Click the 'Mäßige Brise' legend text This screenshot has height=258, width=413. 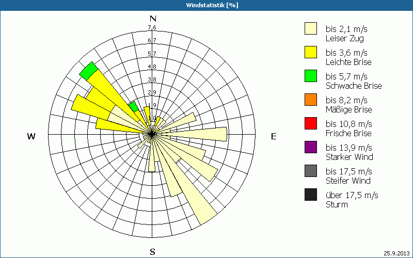coord(349,109)
